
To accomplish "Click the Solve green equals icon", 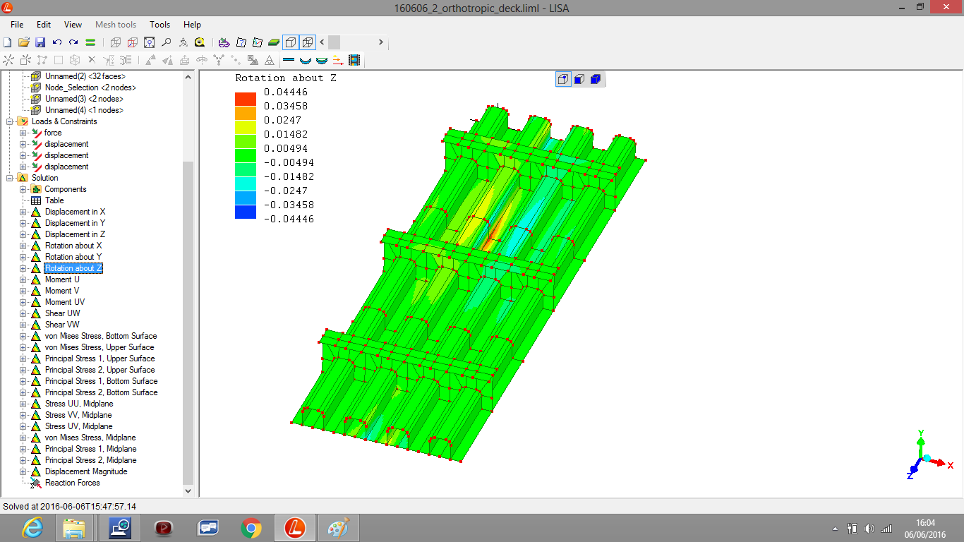I will click(x=90, y=42).
